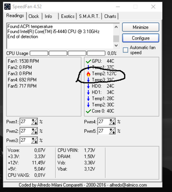The image size is (172, 192).
Task: Click the Vcore 0,07V voltage value
Action: click(x=40, y=150)
